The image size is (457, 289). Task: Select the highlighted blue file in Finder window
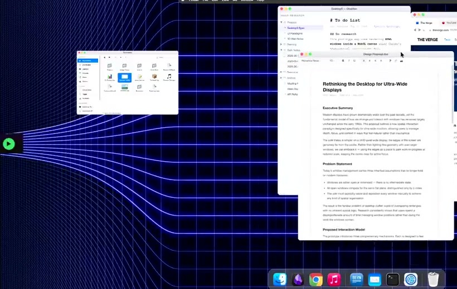coord(124,78)
